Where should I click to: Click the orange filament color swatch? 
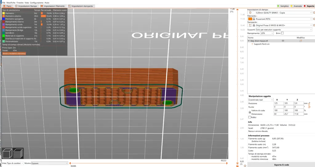click(250, 19)
